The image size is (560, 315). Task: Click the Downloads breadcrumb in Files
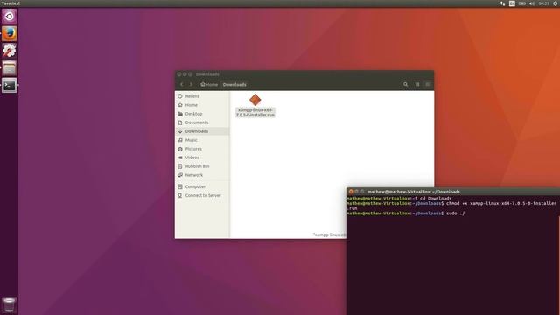click(x=234, y=84)
